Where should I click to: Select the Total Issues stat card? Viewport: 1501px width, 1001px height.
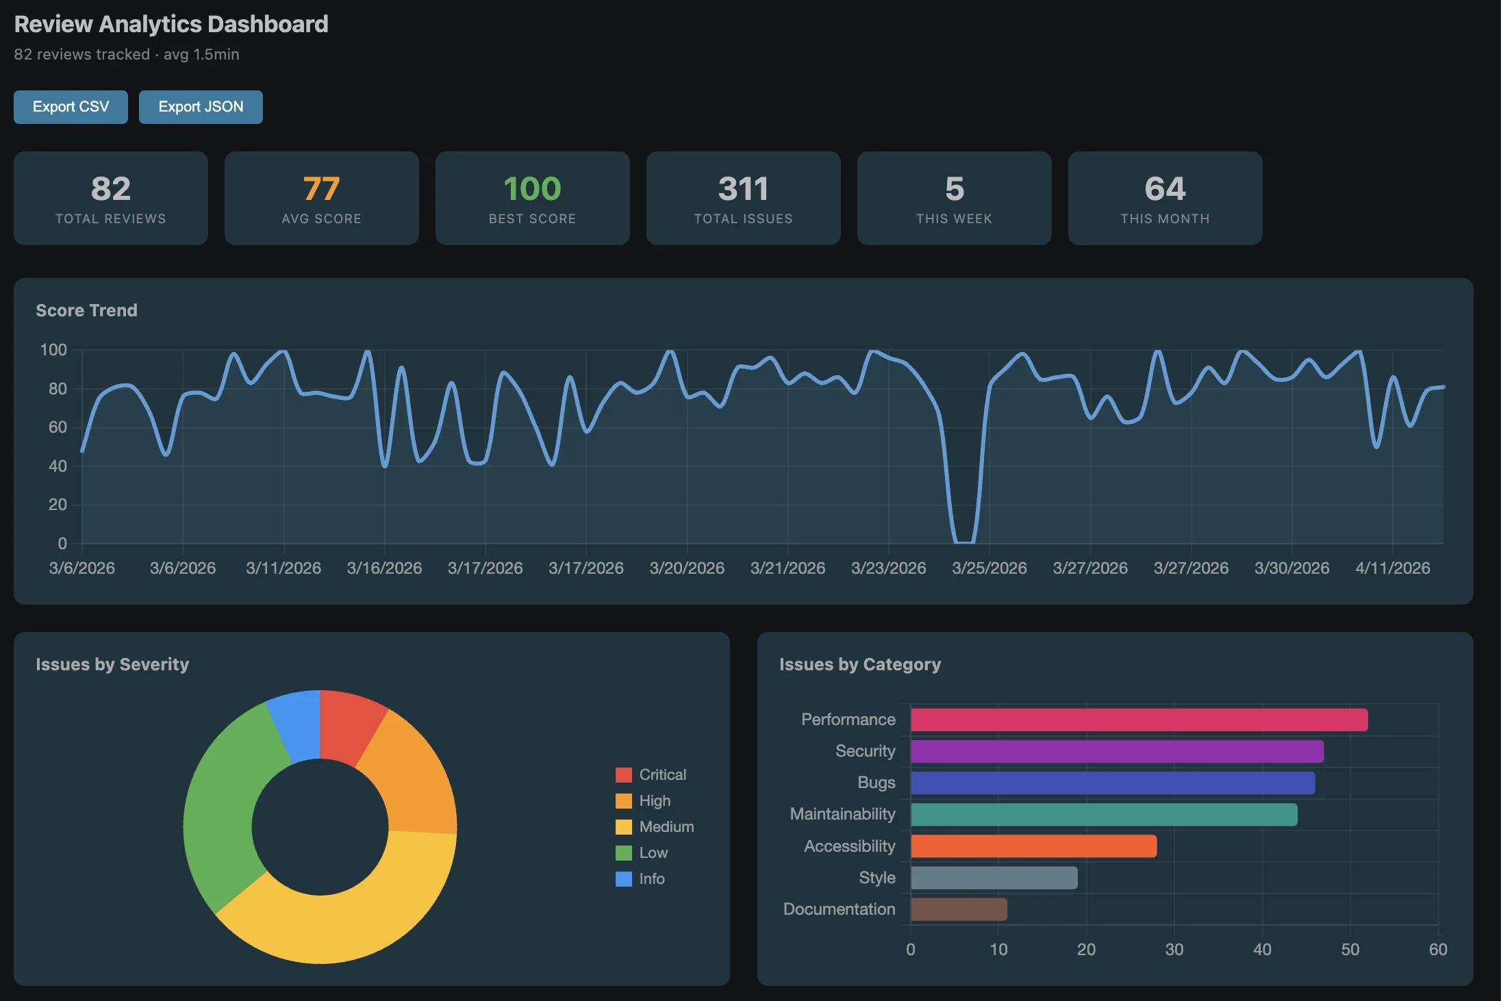click(x=744, y=198)
